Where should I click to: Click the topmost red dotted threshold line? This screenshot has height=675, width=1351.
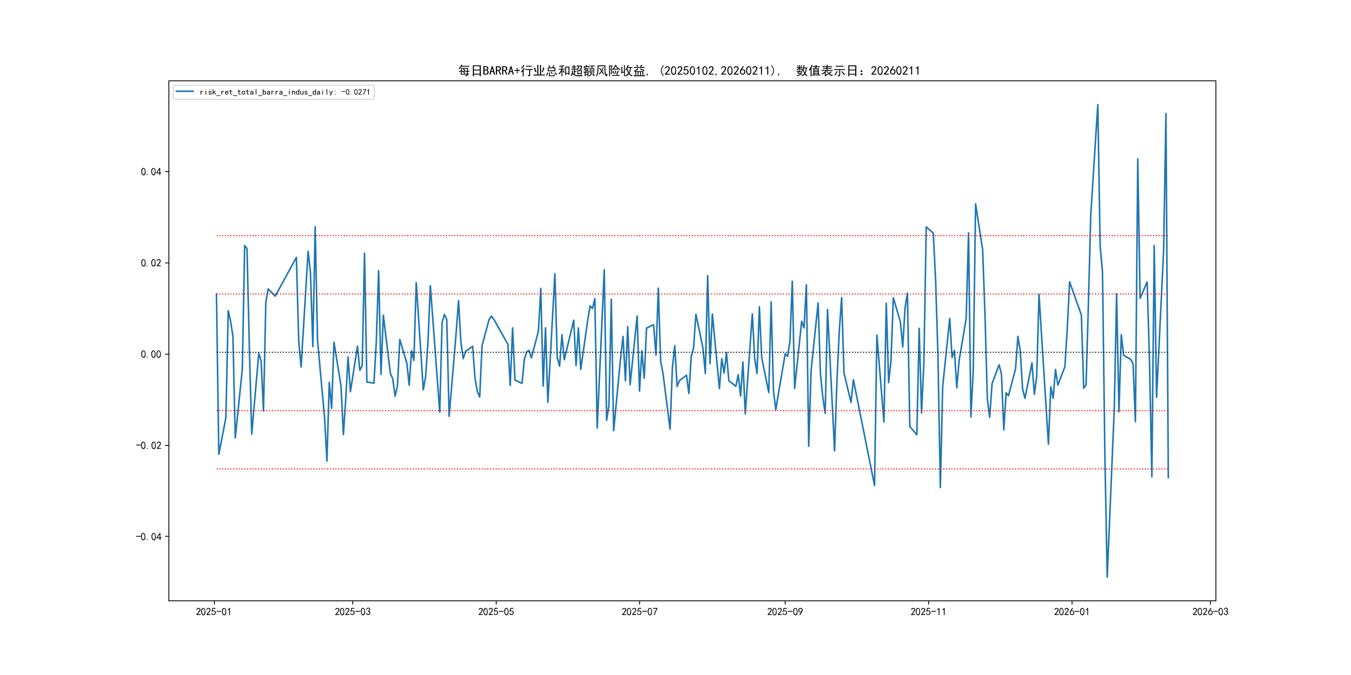[525, 236]
